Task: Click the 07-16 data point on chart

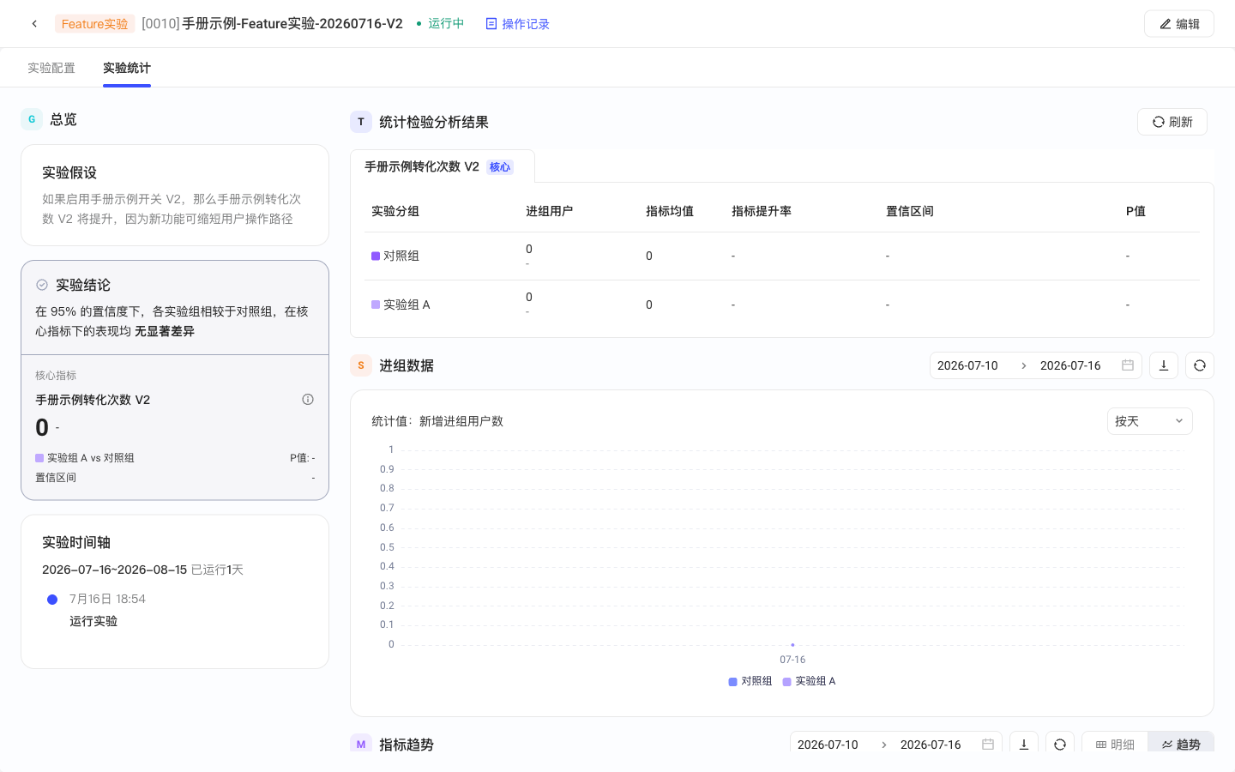Action: coord(792,644)
